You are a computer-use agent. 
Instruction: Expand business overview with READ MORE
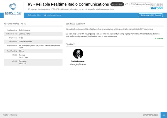[159, 39]
